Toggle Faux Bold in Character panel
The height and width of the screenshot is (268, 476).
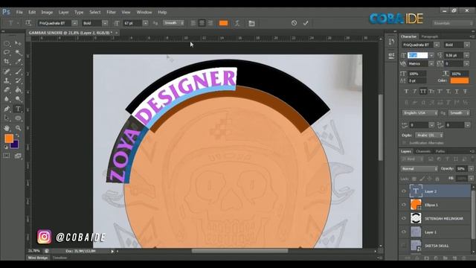click(x=406, y=91)
